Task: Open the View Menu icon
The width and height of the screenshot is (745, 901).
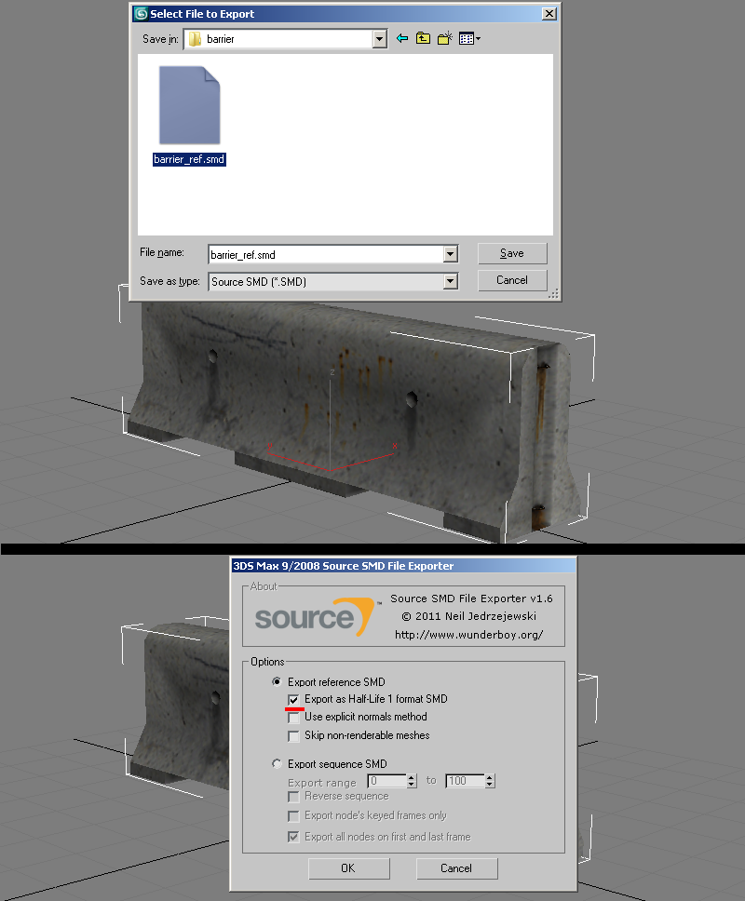Action: [x=469, y=38]
